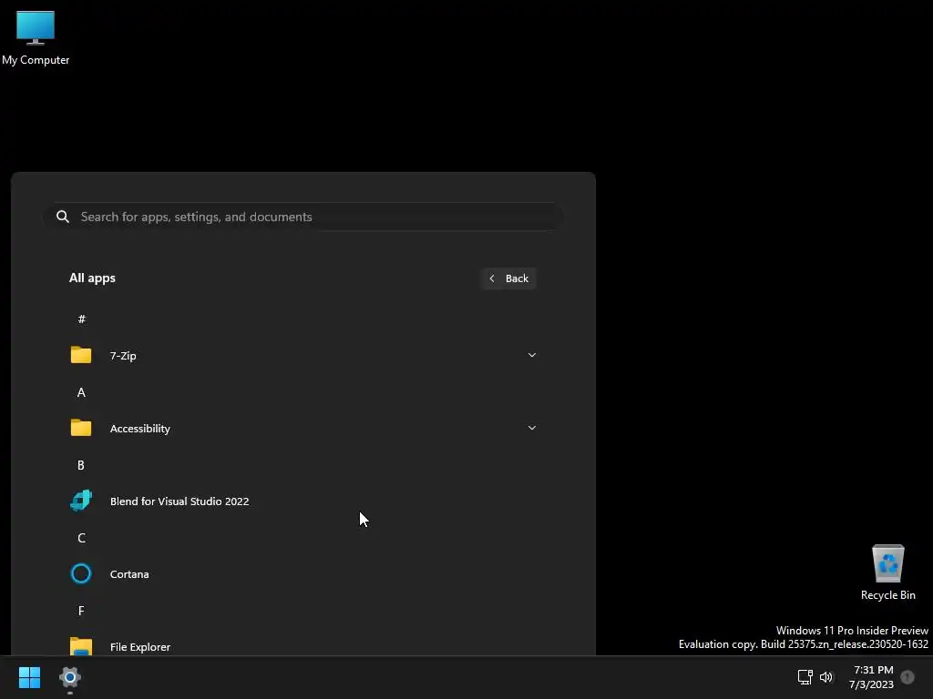Jump to the F letter header

click(81, 611)
